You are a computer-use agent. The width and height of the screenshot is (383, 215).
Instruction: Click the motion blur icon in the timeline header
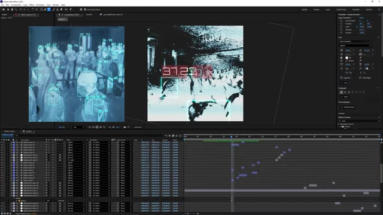177,136
